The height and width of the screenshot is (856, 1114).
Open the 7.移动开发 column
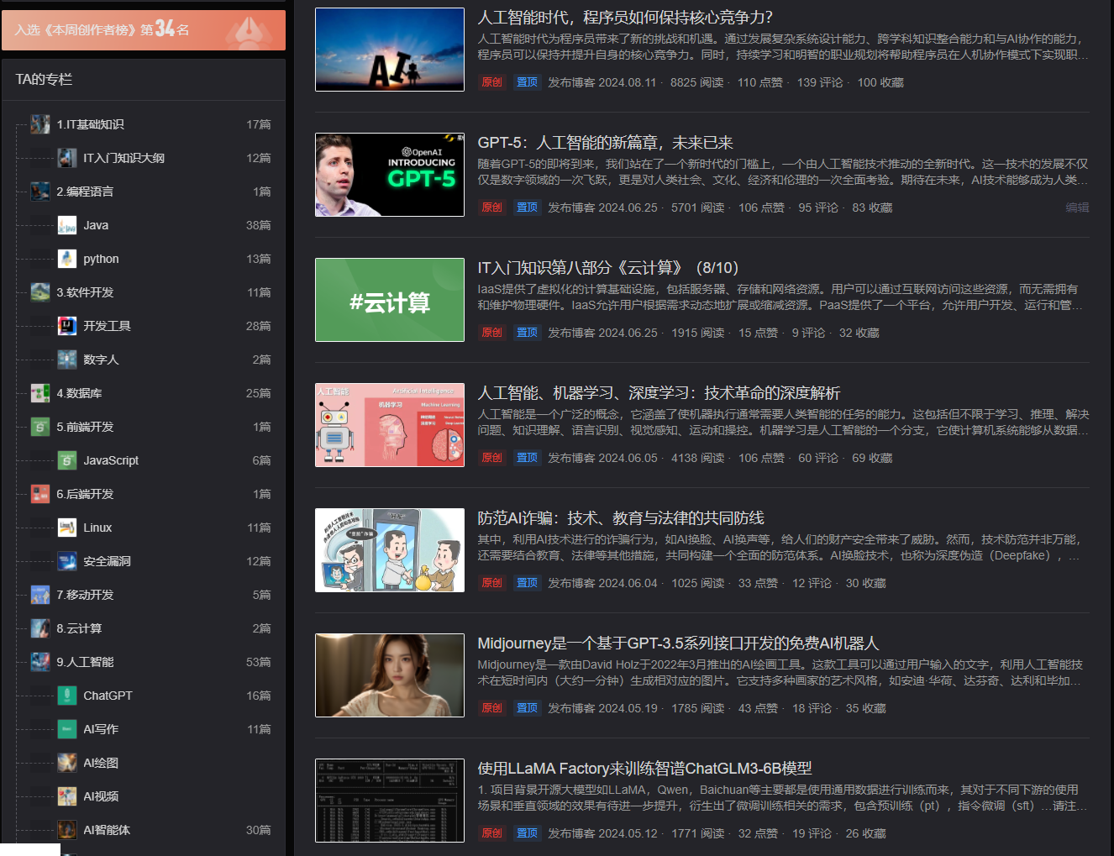tap(85, 595)
